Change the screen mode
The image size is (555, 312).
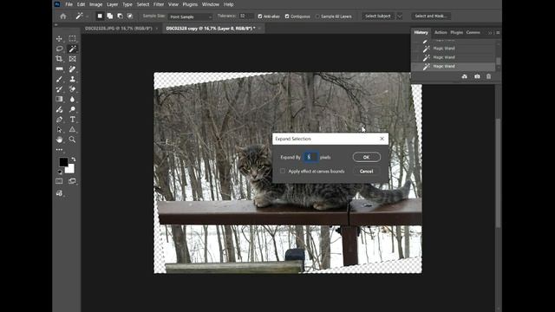(72, 181)
